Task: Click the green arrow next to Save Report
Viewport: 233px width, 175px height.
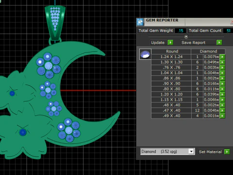Action: 219,42
